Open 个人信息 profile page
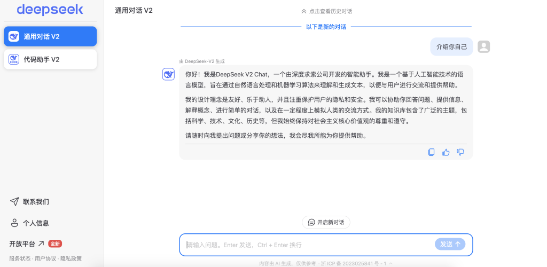The image size is (547, 267). 29,223
